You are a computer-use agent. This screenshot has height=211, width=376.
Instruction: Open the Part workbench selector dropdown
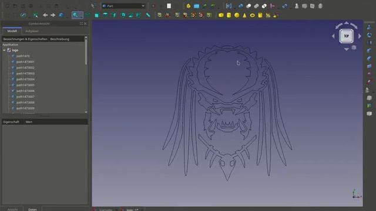pyautogui.click(x=123, y=6)
